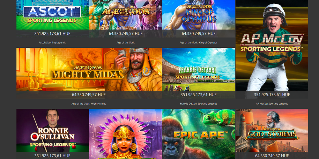Screen dimensions: 319x159
Task: Click the jackpot amount under Mighty Midas
Action: tap(89, 95)
